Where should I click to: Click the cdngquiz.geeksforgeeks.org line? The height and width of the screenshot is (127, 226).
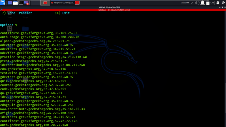click(x=37, y=105)
